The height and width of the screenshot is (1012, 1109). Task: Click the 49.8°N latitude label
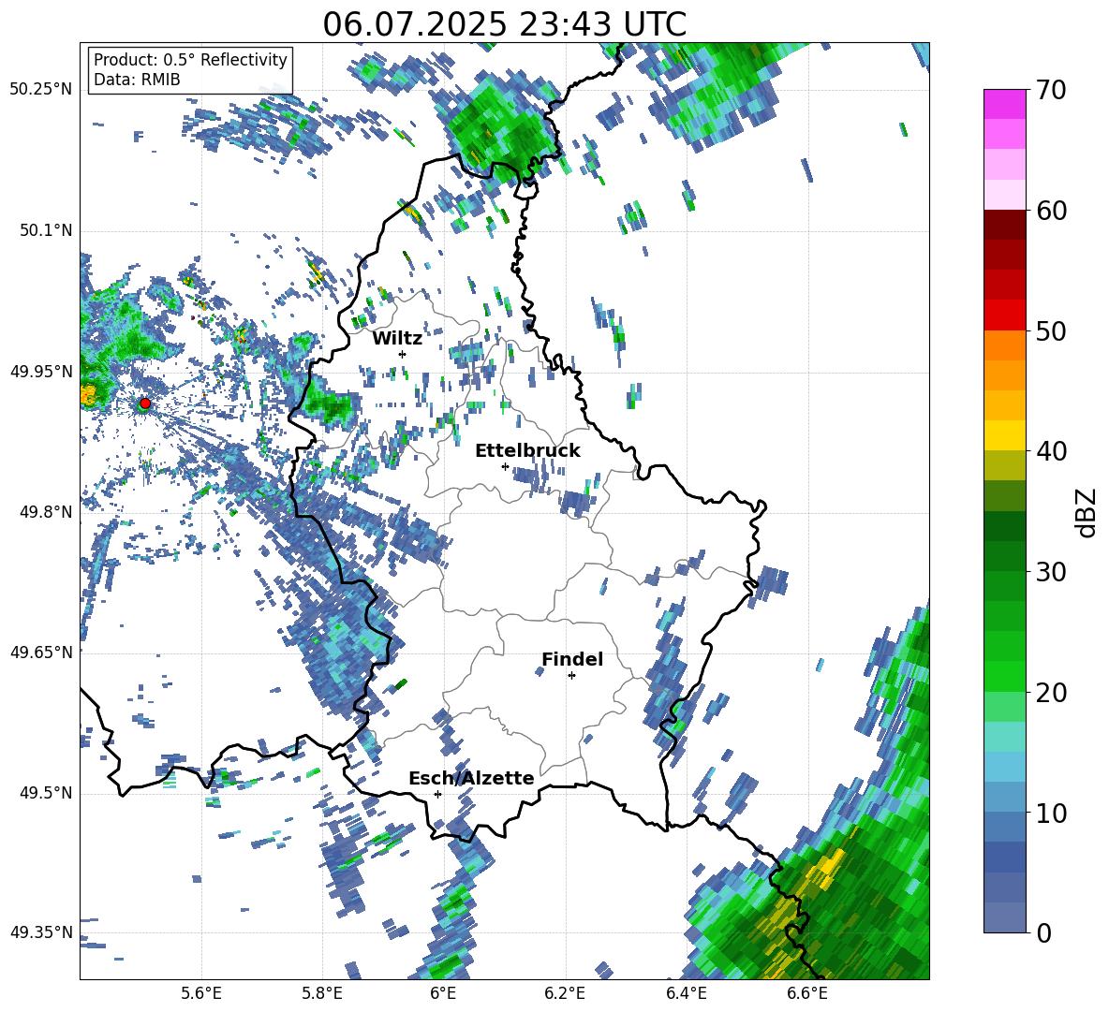click(x=47, y=512)
